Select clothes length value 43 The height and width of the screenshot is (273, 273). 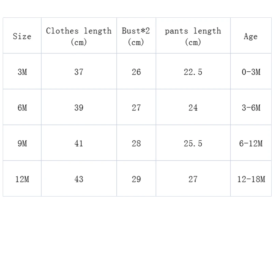[x=79, y=179]
